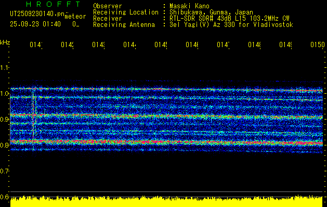The width and height of the screenshot is (327, 207).
Task: Click the 1.0 frequency axis tick
Action: [x=5, y=94]
